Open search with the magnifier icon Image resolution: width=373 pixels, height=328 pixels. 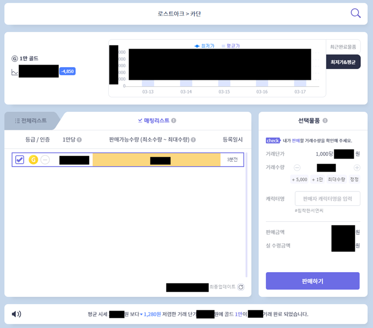point(356,14)
